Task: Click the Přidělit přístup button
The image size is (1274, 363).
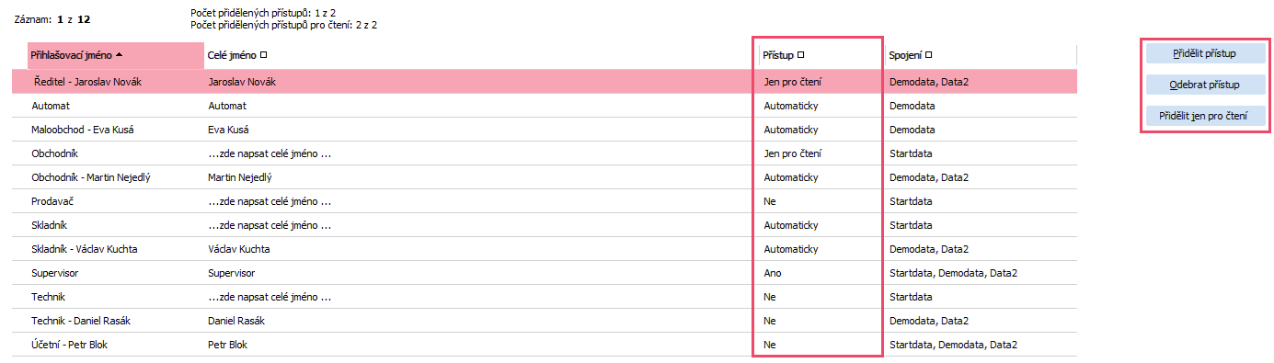Action: tap(1205, 53)
